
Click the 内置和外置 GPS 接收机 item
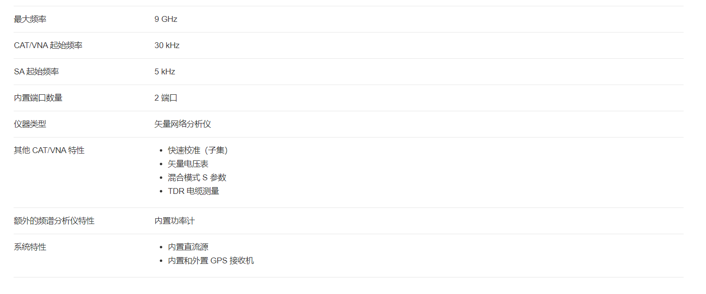[211, 261]
